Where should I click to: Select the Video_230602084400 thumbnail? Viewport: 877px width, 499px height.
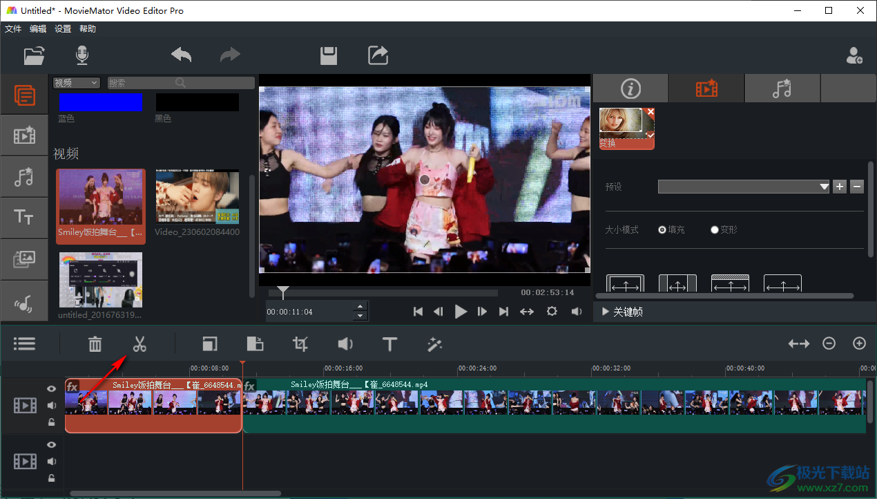point(197,197)
